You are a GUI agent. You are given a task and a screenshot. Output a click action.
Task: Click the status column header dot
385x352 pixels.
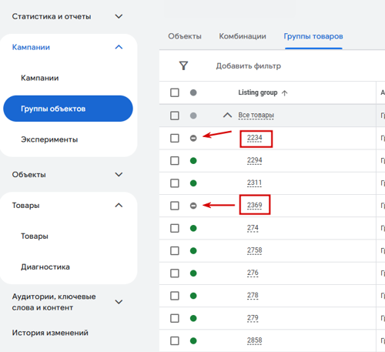click(193, 92)
